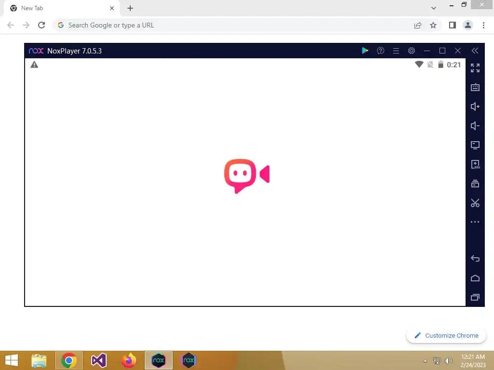Click the pink video chat app logo
Image resolution: width=494 pixels, height=370 pixels.
point(247,175)
